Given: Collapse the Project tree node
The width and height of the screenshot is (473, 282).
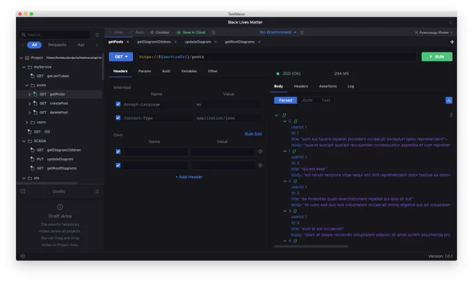Looking at the screenshot, I should (21, 58).
